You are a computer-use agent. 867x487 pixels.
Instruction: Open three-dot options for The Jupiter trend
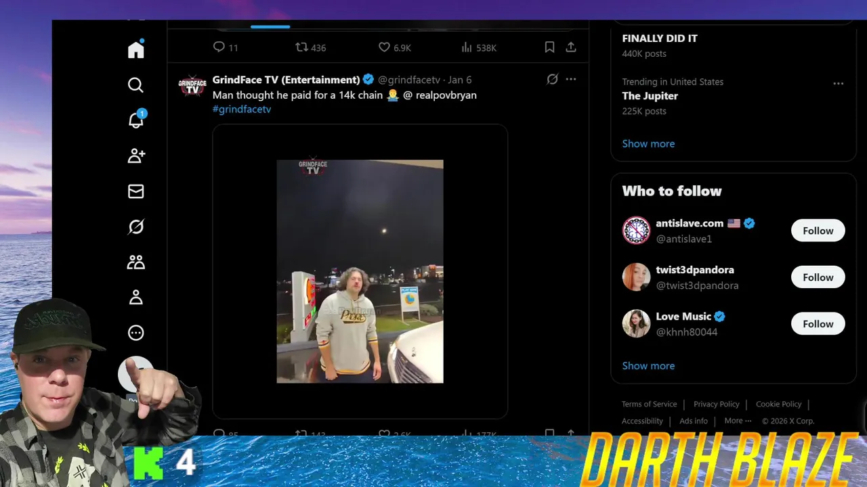pyautogui.click(x=838, y=83)
